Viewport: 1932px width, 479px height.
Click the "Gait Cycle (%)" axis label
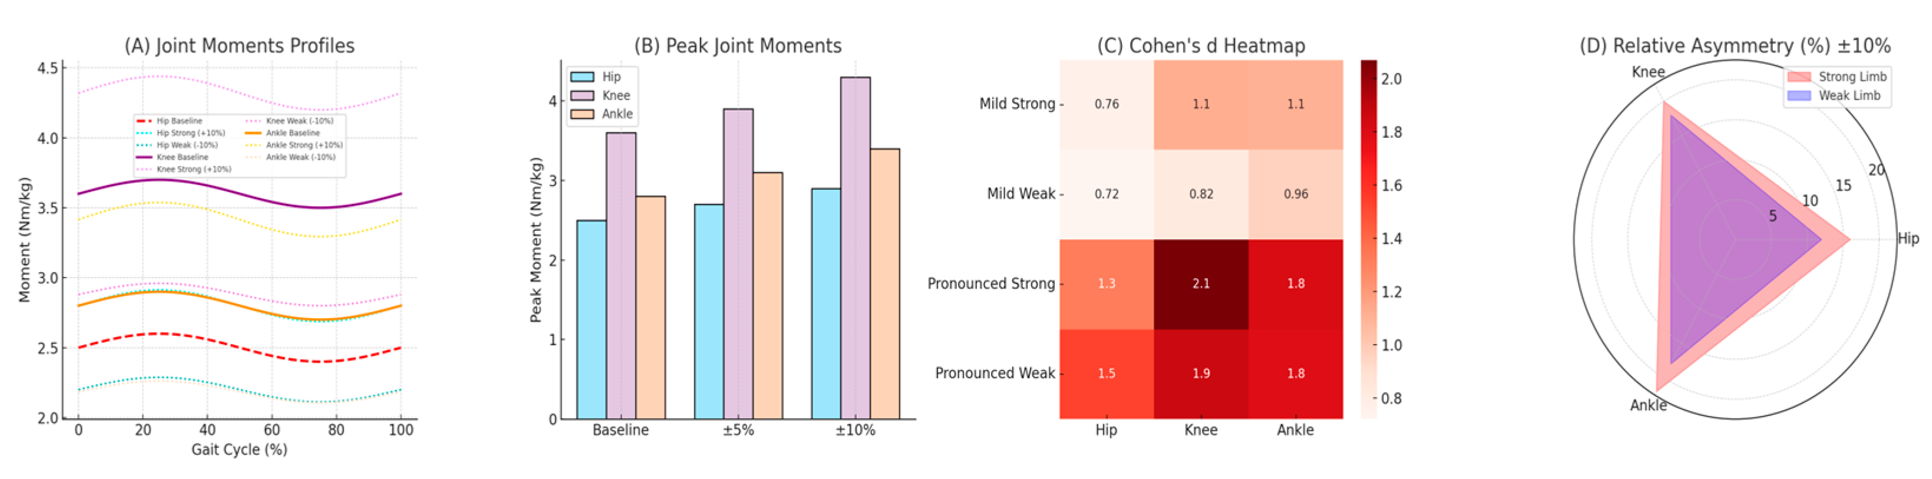(239, 450)
